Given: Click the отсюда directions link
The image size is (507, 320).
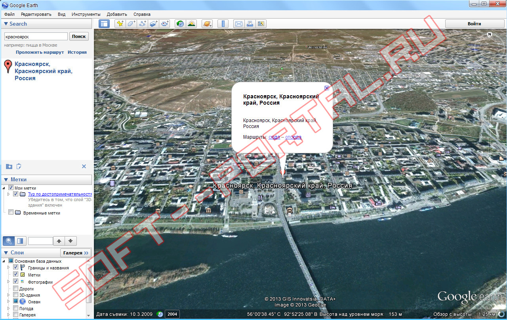Looking at the screenshot, I should tap(293, 137).
